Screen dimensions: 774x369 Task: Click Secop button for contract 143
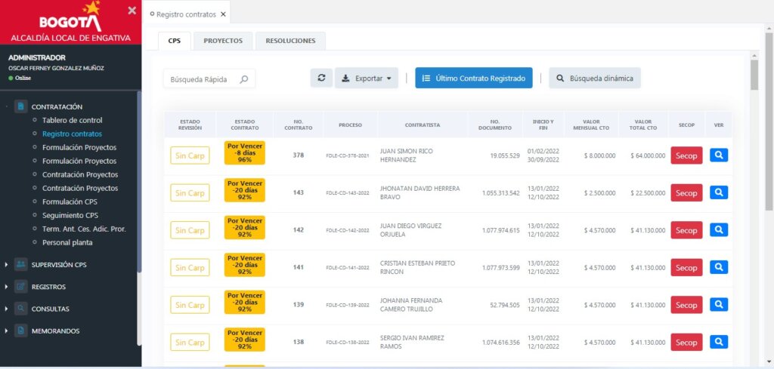click(686, 193)
